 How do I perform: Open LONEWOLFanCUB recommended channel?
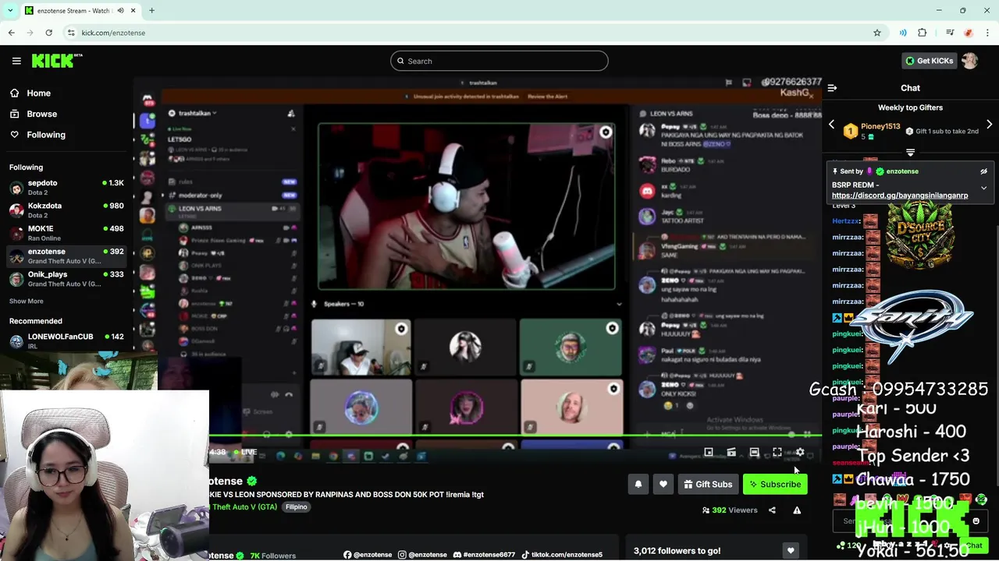[x=66, y=340]
